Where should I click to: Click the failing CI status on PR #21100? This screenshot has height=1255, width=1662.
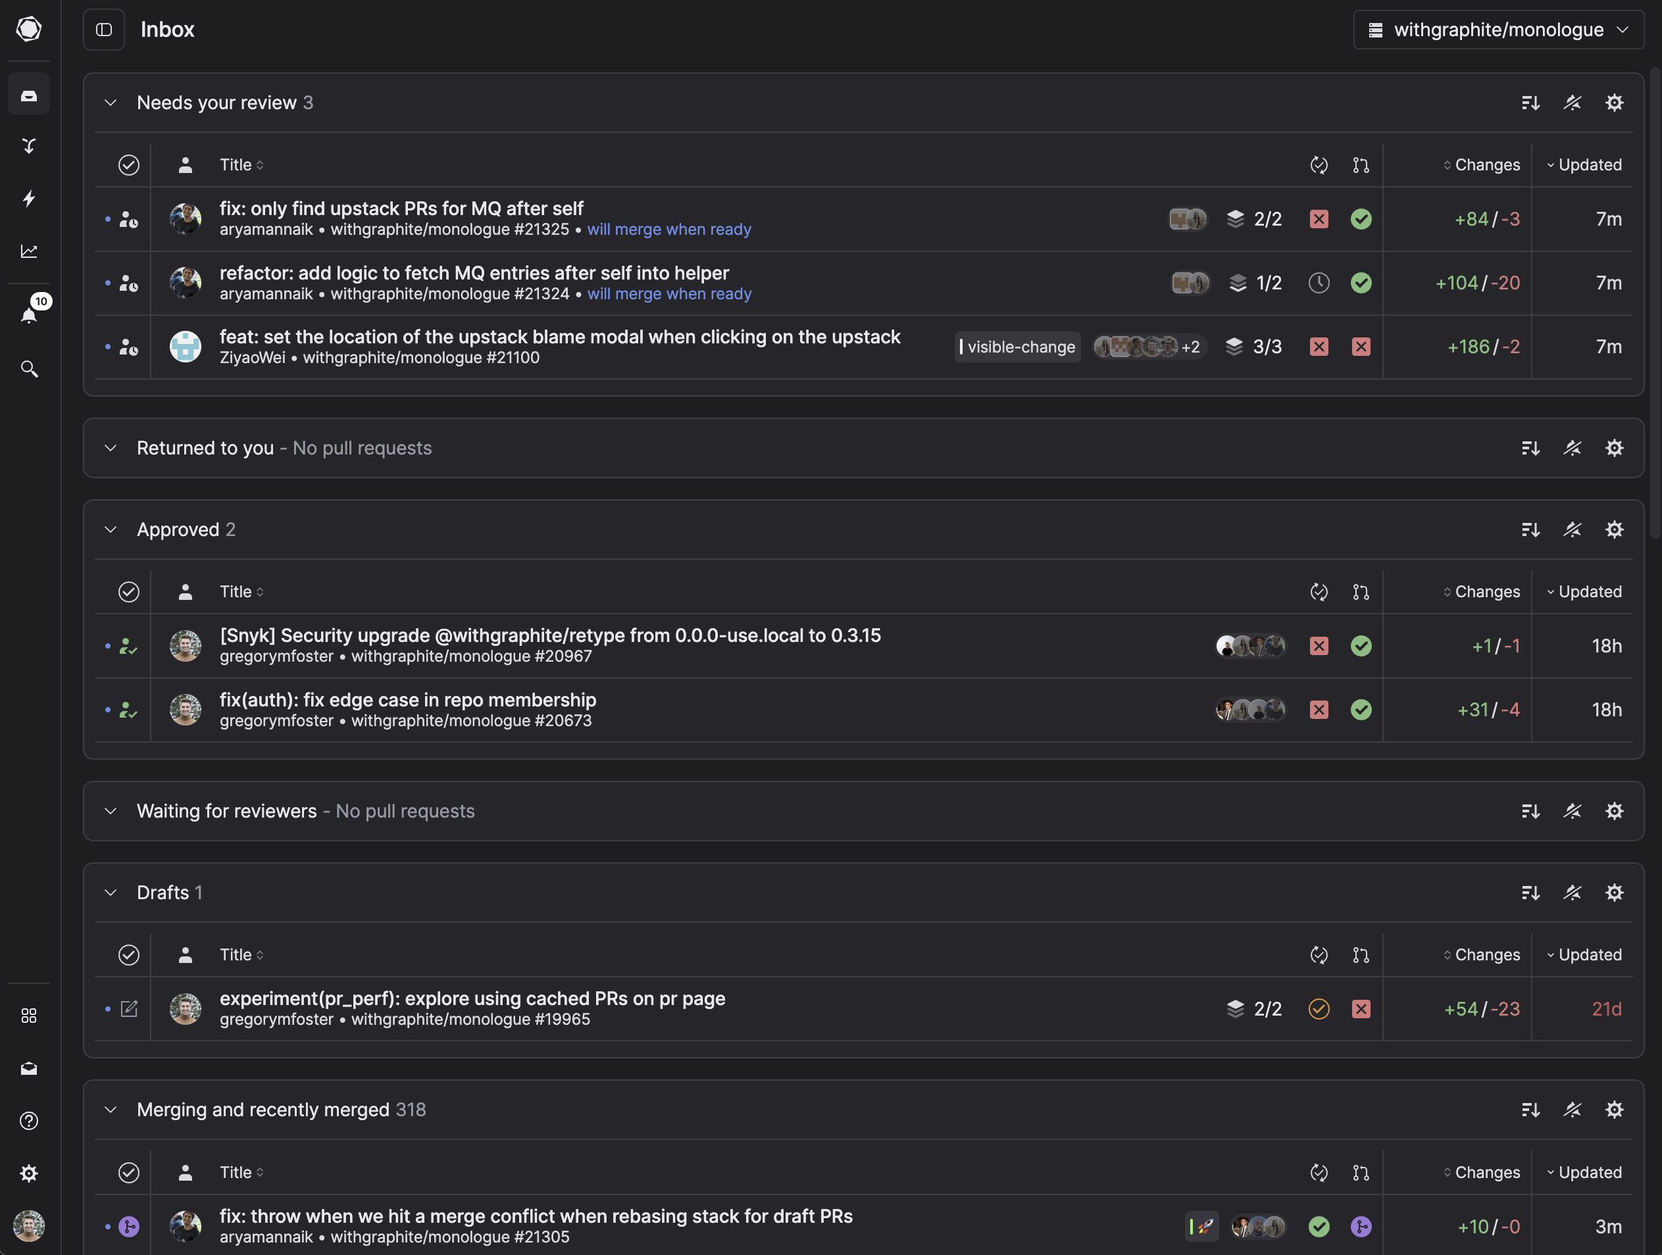point(1319,346)
